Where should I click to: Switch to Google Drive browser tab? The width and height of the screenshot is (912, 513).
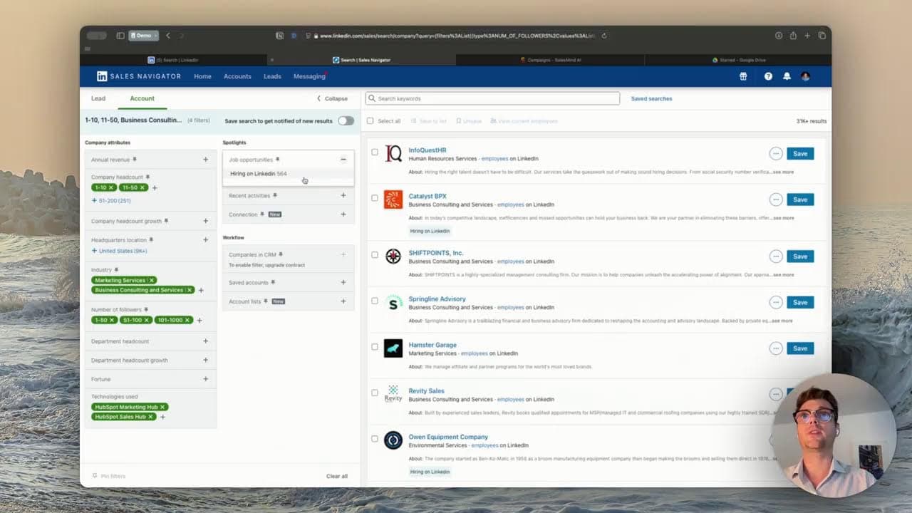pyautogui.click(x=737, y=61)
